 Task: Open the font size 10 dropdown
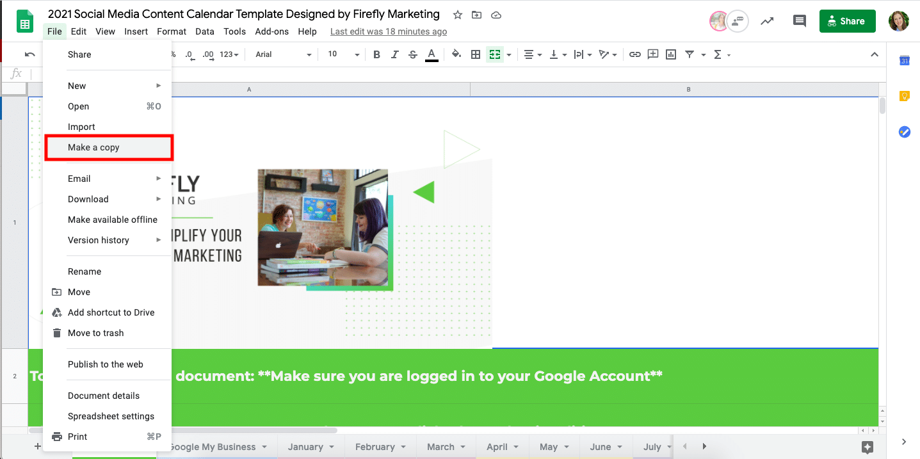click(344, 54)
